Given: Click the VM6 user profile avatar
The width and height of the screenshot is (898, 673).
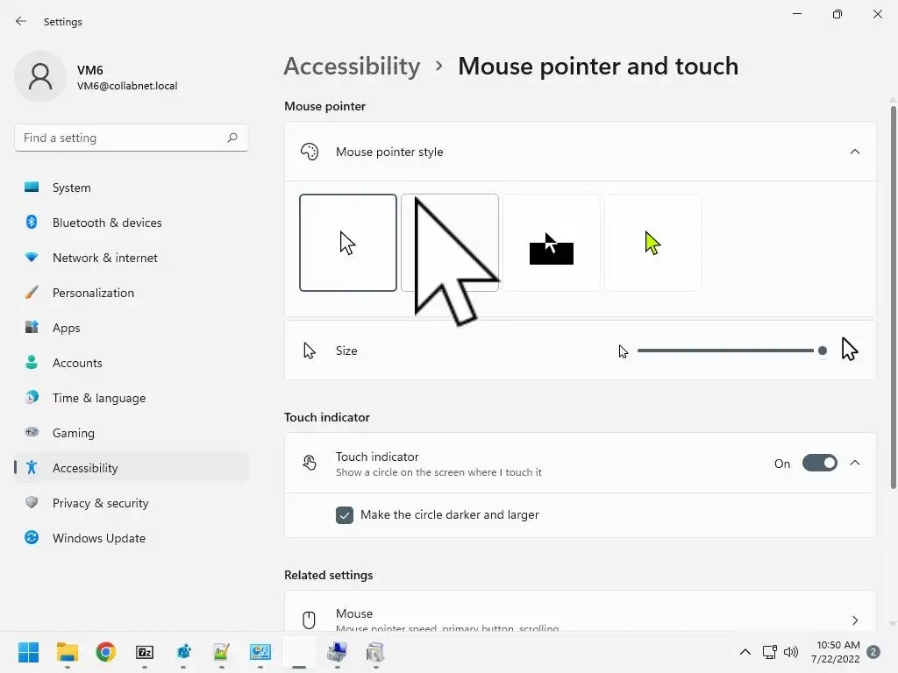Looking at the screenshot, I should click(x=40, y=76).
